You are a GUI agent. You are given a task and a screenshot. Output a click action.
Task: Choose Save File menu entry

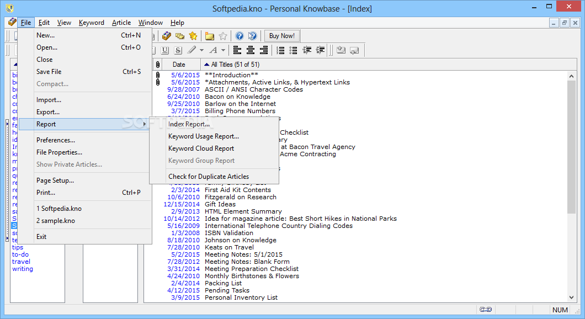coord(84,72)
